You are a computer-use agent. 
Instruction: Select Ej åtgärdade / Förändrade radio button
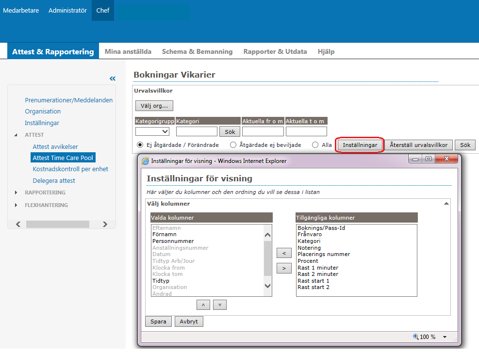point(140,145)
